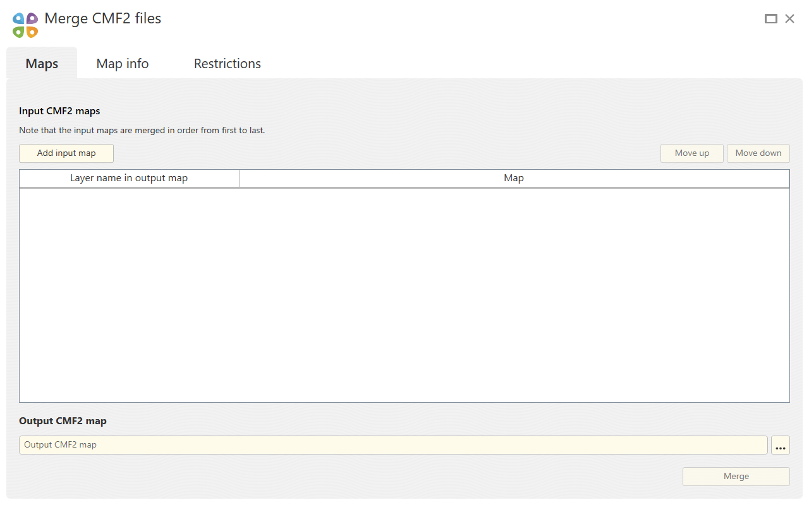Image resolution: width=809 pixels, height=505 pixels.
Task: Click the Merge button
Action: click(736, 477)
